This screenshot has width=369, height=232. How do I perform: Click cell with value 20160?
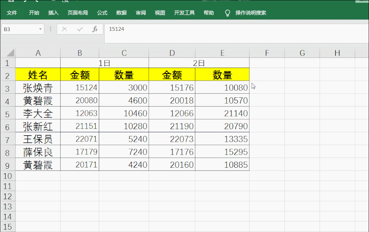172,164
